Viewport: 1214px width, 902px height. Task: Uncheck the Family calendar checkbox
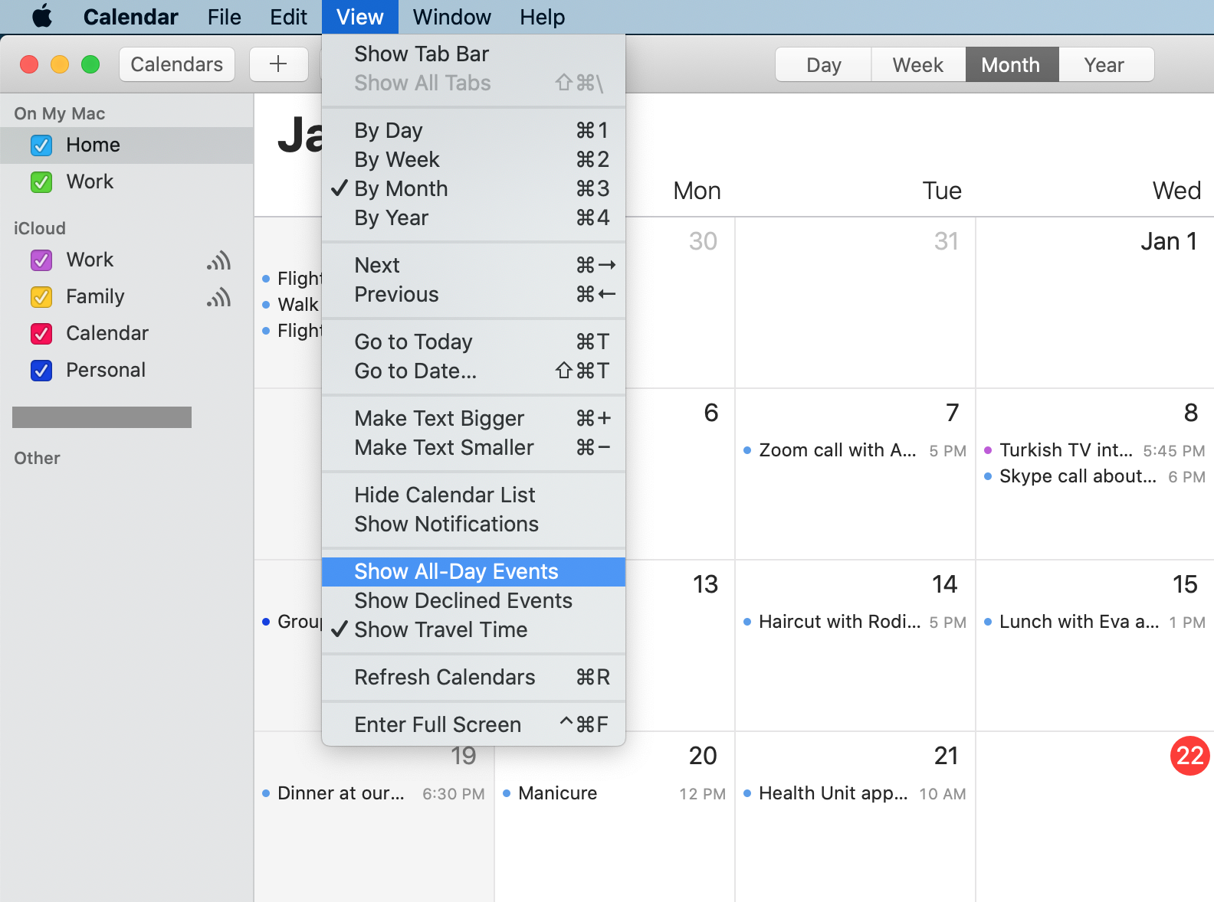pos(41,297)
